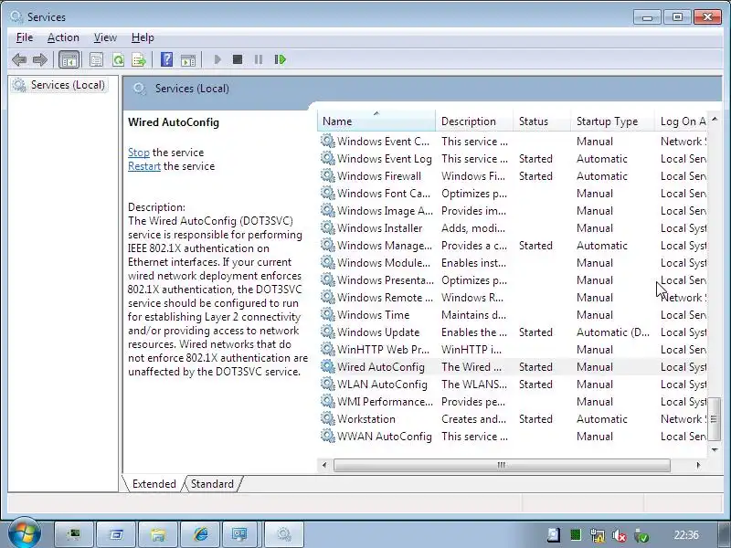
Task: Select the WLAN AutoConfig service icon
Action: click(x=328, y=384)
